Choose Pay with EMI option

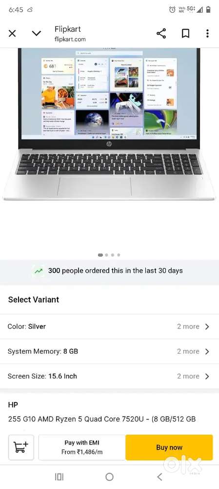click(x=82, y=447)
